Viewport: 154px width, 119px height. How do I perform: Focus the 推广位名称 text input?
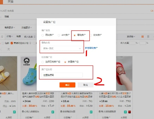coord(62,75)
